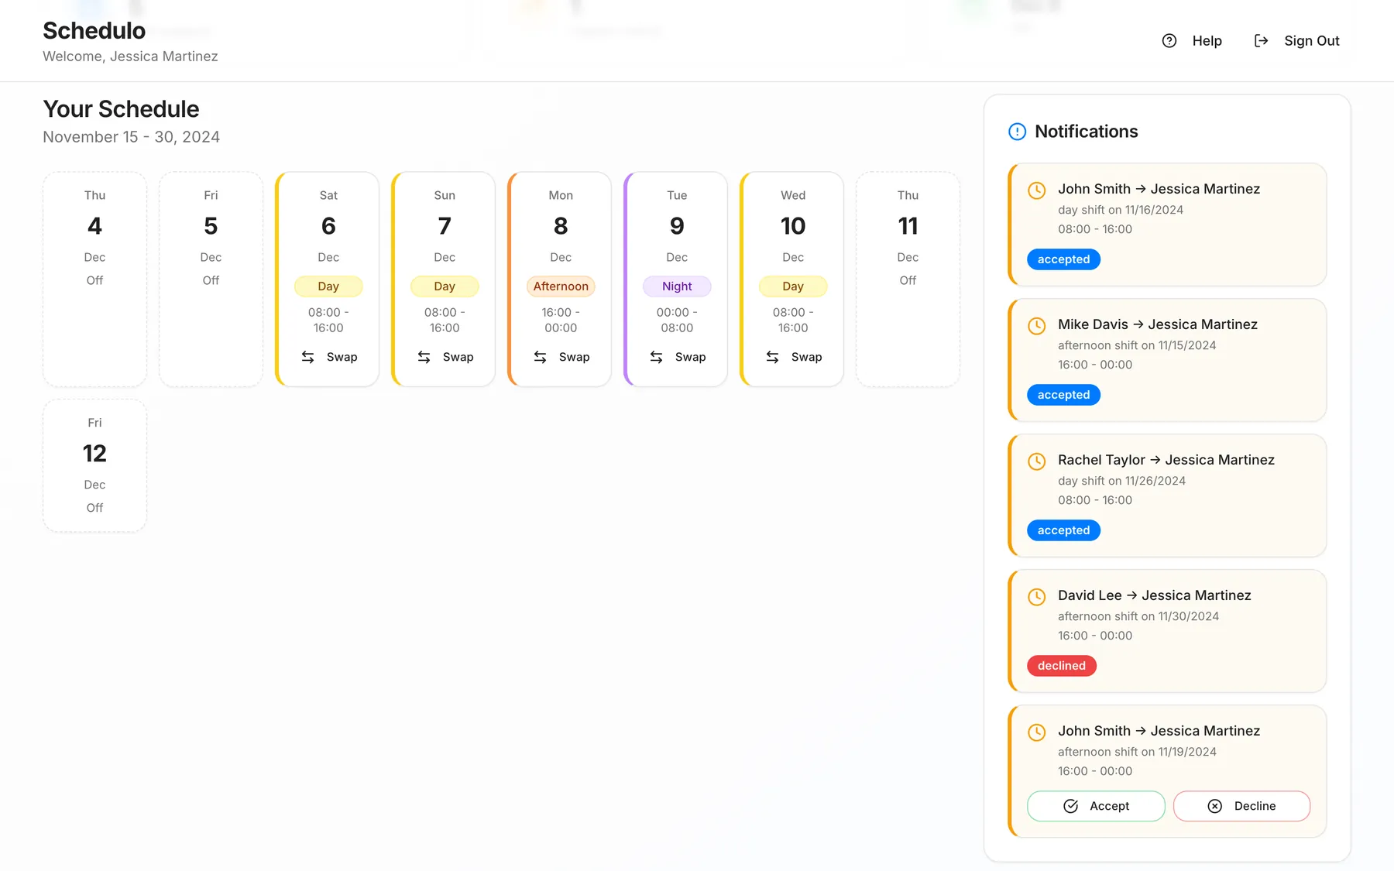Click clock icon on John Smith 11/16 notification

1036,190
